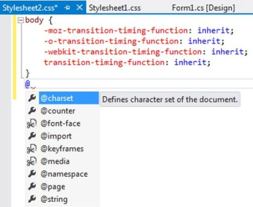Viewport: 253px width, 207px height.
Task: Close the Stylesheet2.css tab
Action: pyautogui.click(x=80, y=7)
